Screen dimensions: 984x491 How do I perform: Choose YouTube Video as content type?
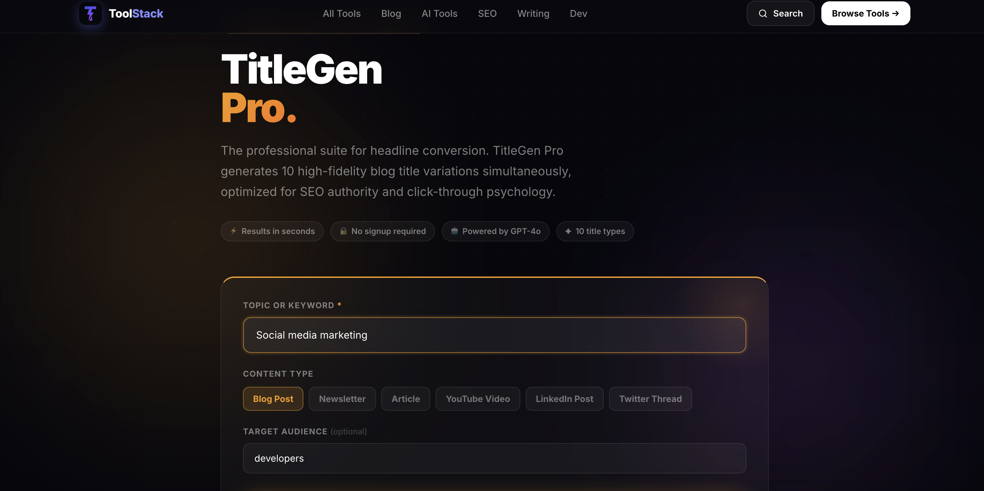(477, 399)
